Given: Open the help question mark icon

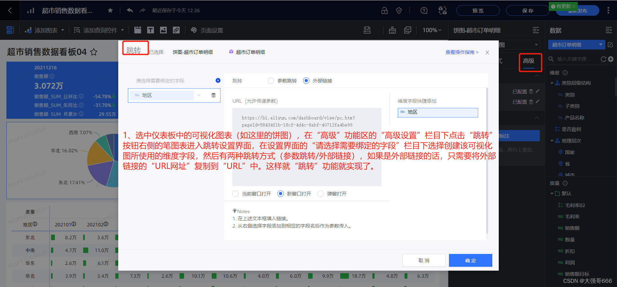Looking at the screenshot, I should point(424,11).
